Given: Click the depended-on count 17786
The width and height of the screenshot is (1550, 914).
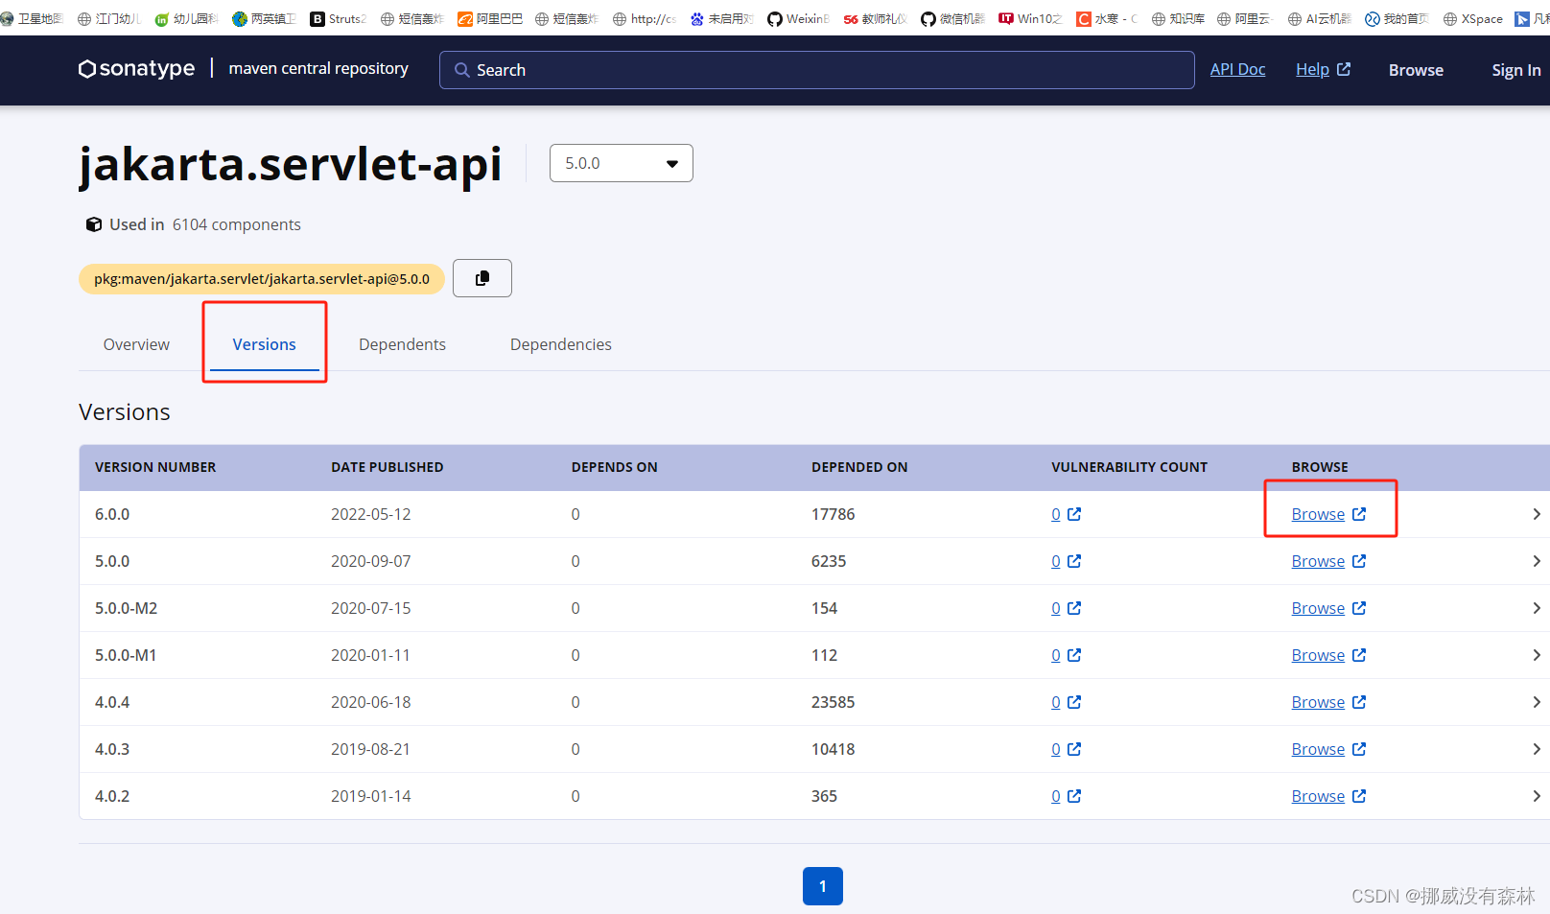Looking at the screenshot, I should (x=833, y=514).
